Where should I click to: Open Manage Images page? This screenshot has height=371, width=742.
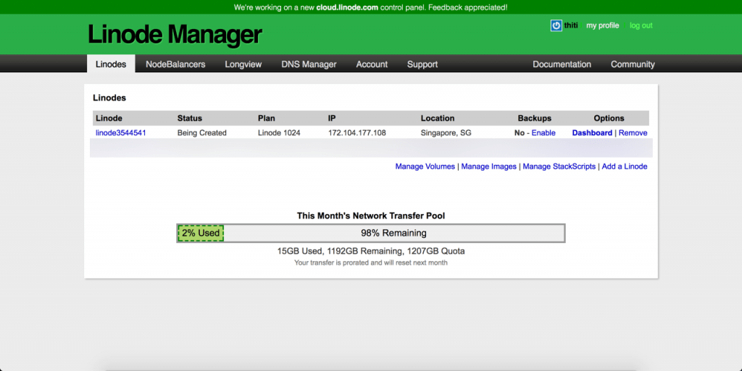[x=488, y=166]
